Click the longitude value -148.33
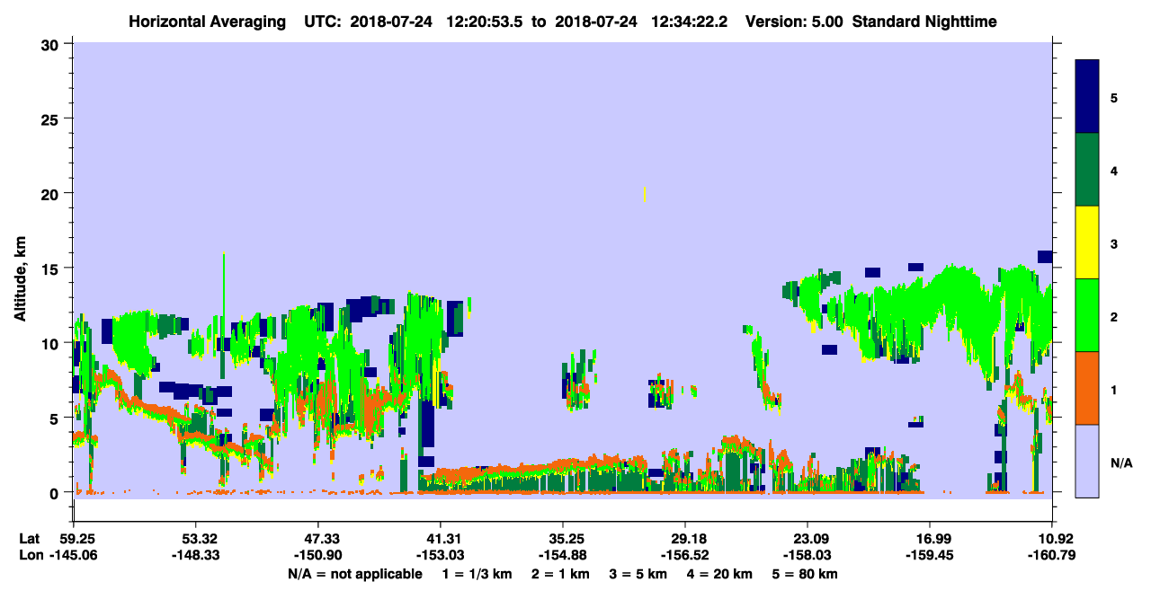This screenshot has width=1169, height=599. [x=196, y=556]
